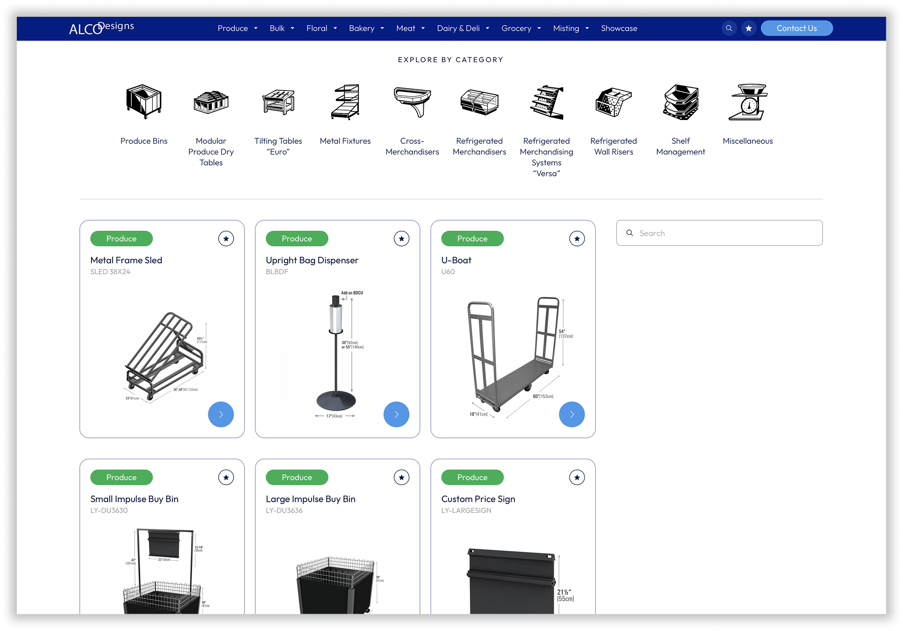This screenshot has height=631, width=903.
Task: Open the Refrigerated Wall Risers icon
Action: pyautogui.click(x=613, y=102)
